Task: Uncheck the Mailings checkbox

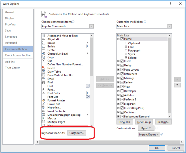Action: click(x=122, y=78)
